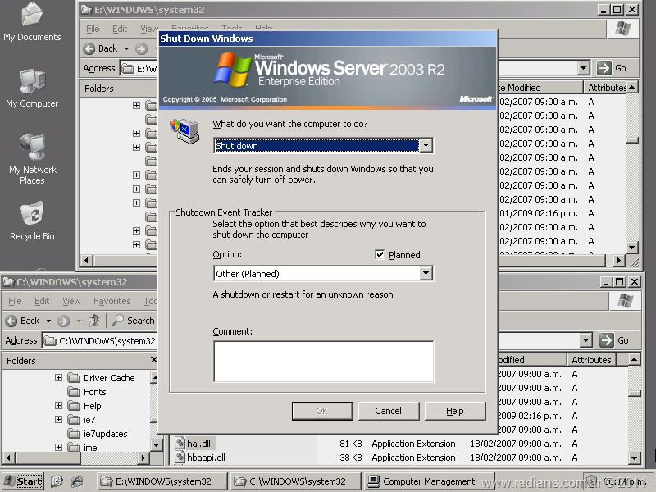Open the Other (Planned) option dropdown
656x492 pixels.
[x=426, y=274]
